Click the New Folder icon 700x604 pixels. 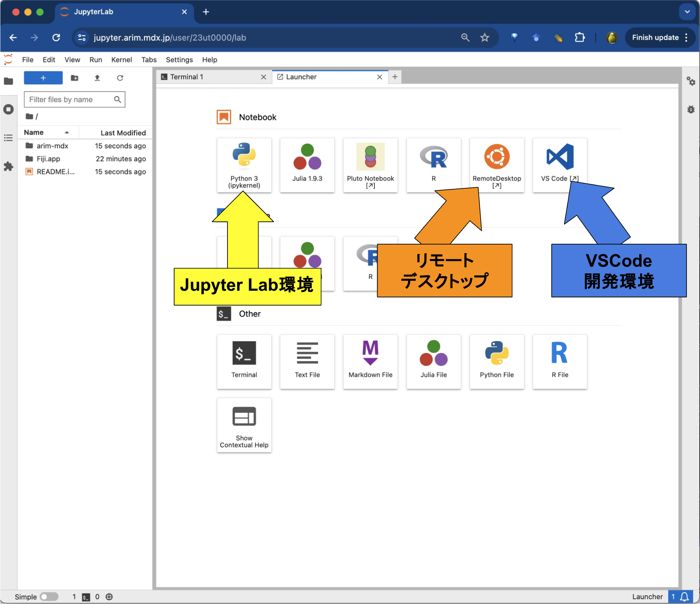click(x=74, y=78)
